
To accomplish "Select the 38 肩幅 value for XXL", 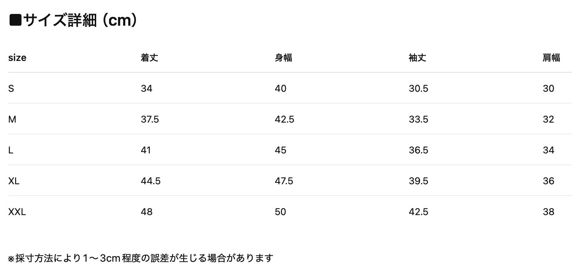I will pyautogui.click(x=549, y=212).
